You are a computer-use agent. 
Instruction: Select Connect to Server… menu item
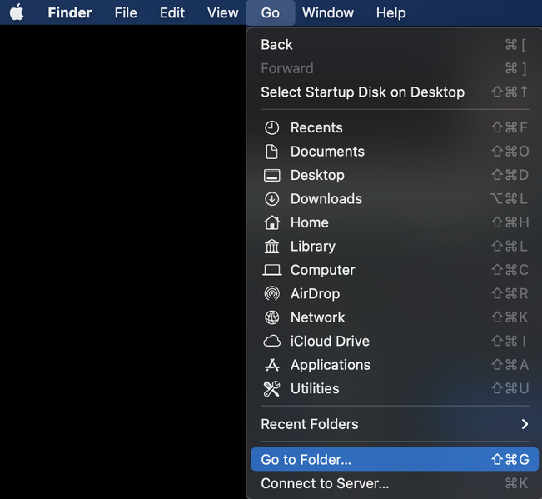(395, 483)
